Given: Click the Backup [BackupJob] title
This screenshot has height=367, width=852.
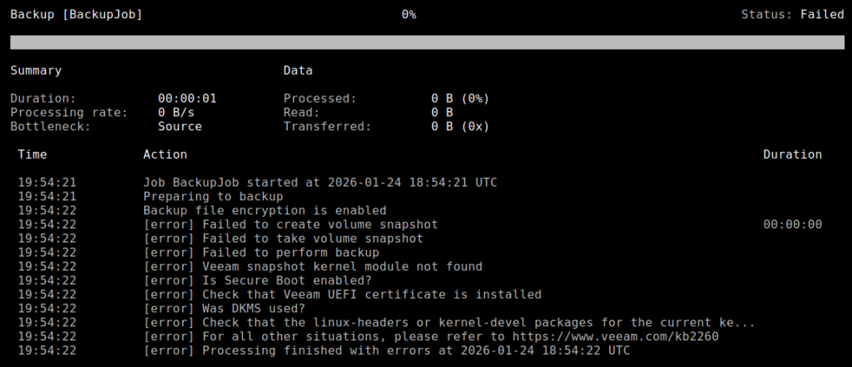Looking at the screenshot, I should 77,14.
